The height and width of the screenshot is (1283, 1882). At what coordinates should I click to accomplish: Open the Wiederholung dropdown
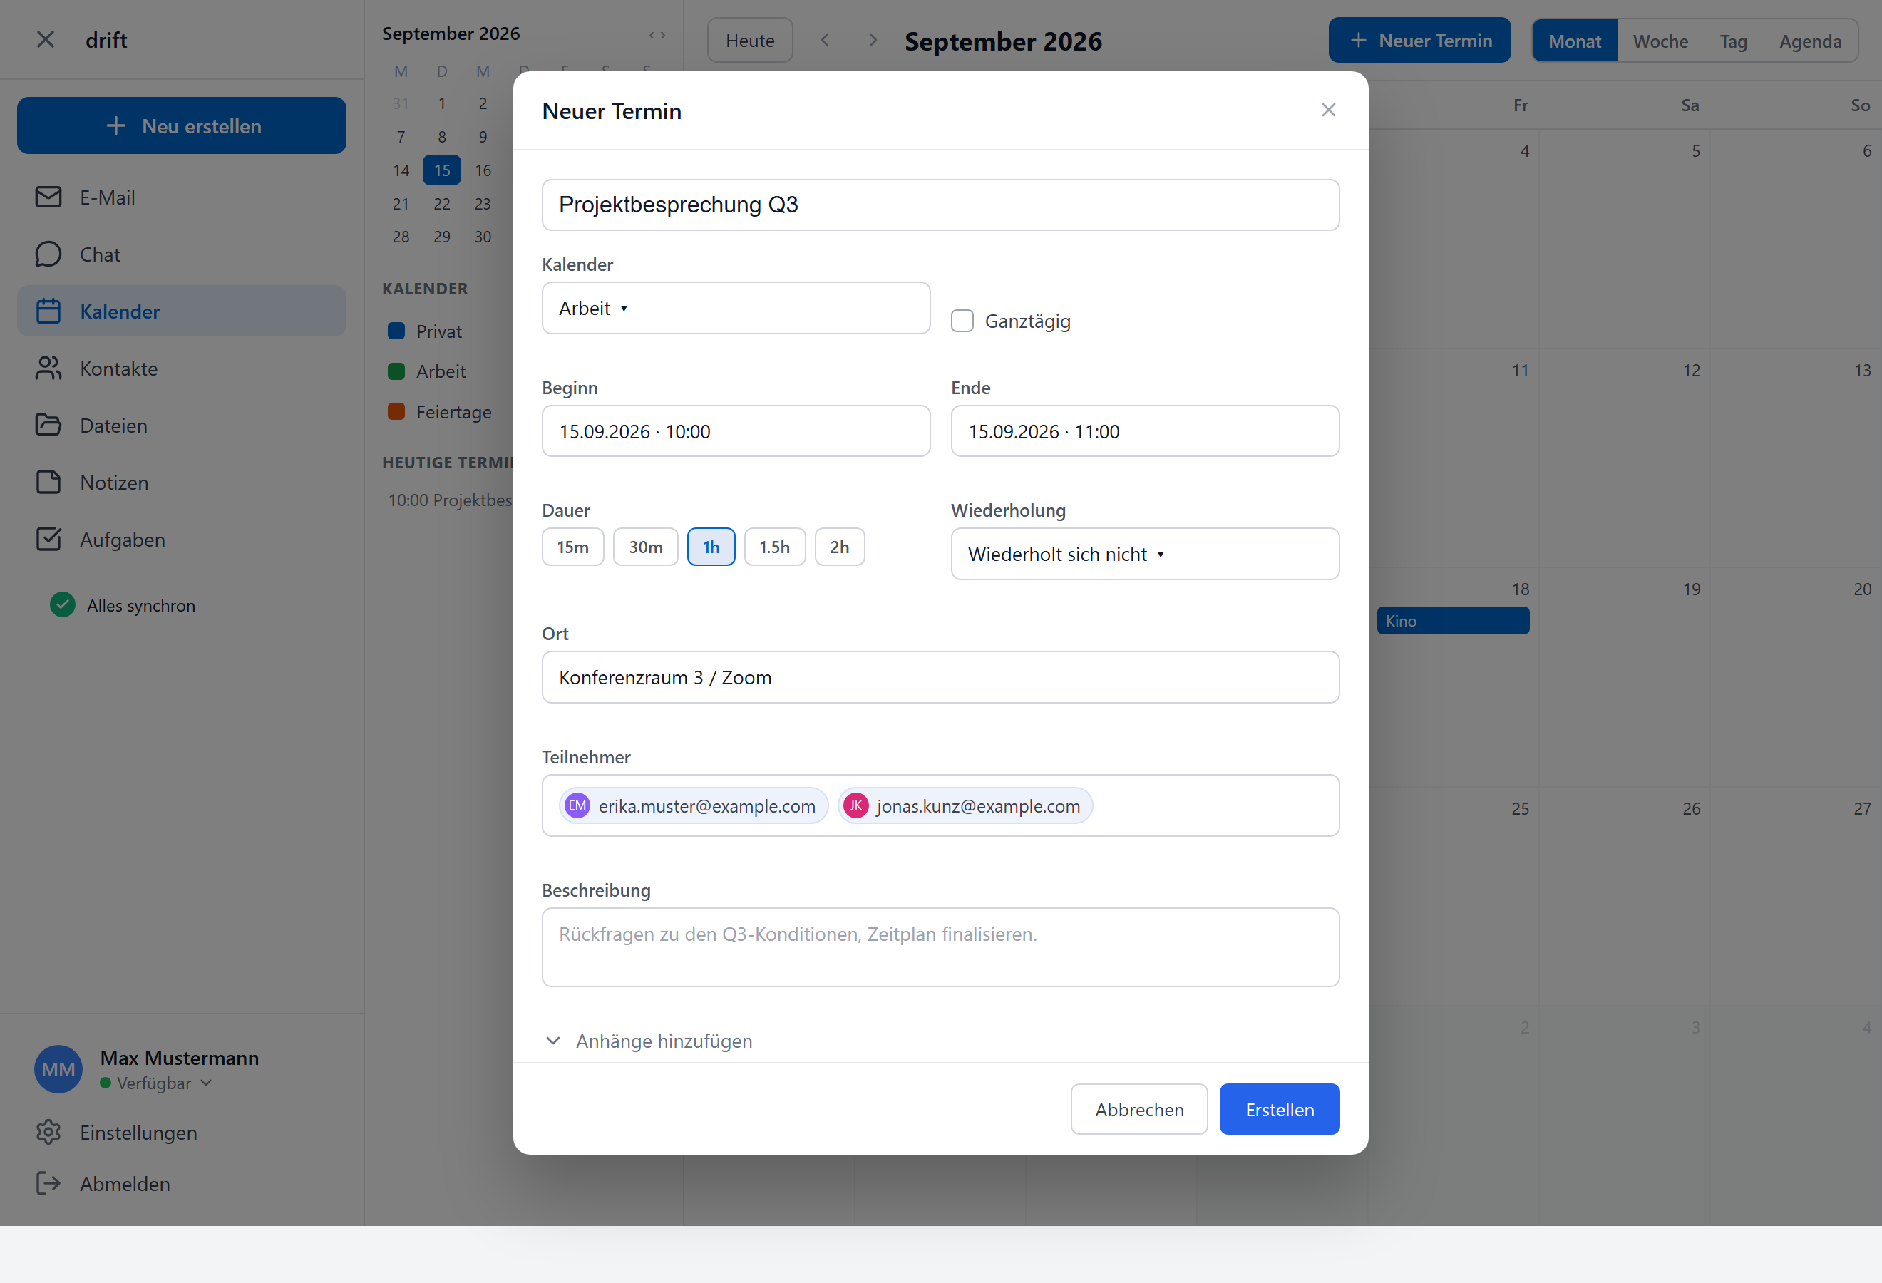[1145, 555]
